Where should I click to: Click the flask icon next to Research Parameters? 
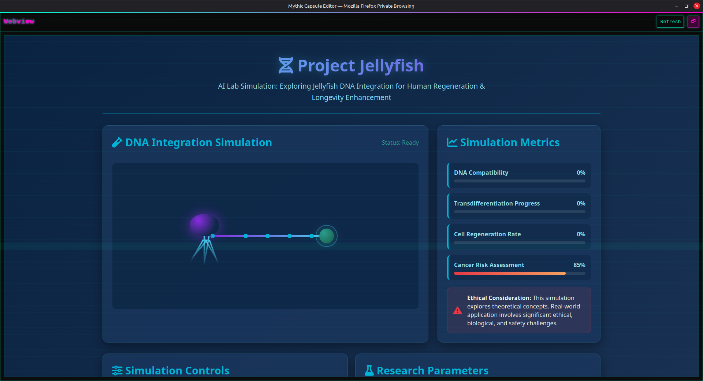[x=369, y=370]
